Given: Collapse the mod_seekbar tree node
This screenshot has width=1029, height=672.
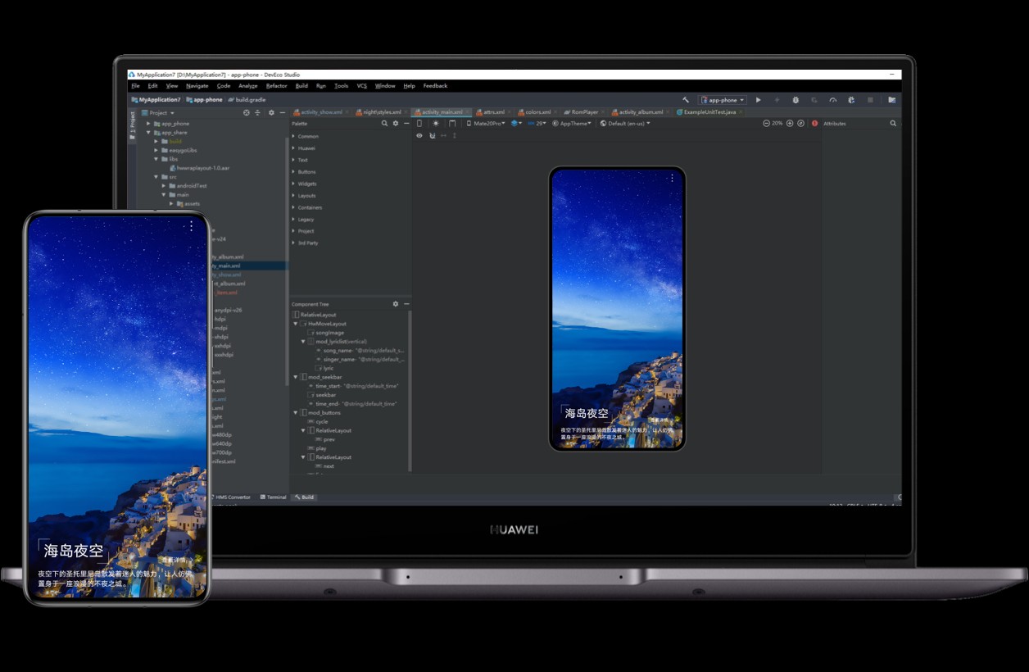Looking at the screenshot, I should (x=296, y=377).
